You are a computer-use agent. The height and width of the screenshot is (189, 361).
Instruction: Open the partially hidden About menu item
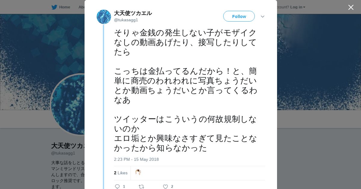tap(81, 7)
